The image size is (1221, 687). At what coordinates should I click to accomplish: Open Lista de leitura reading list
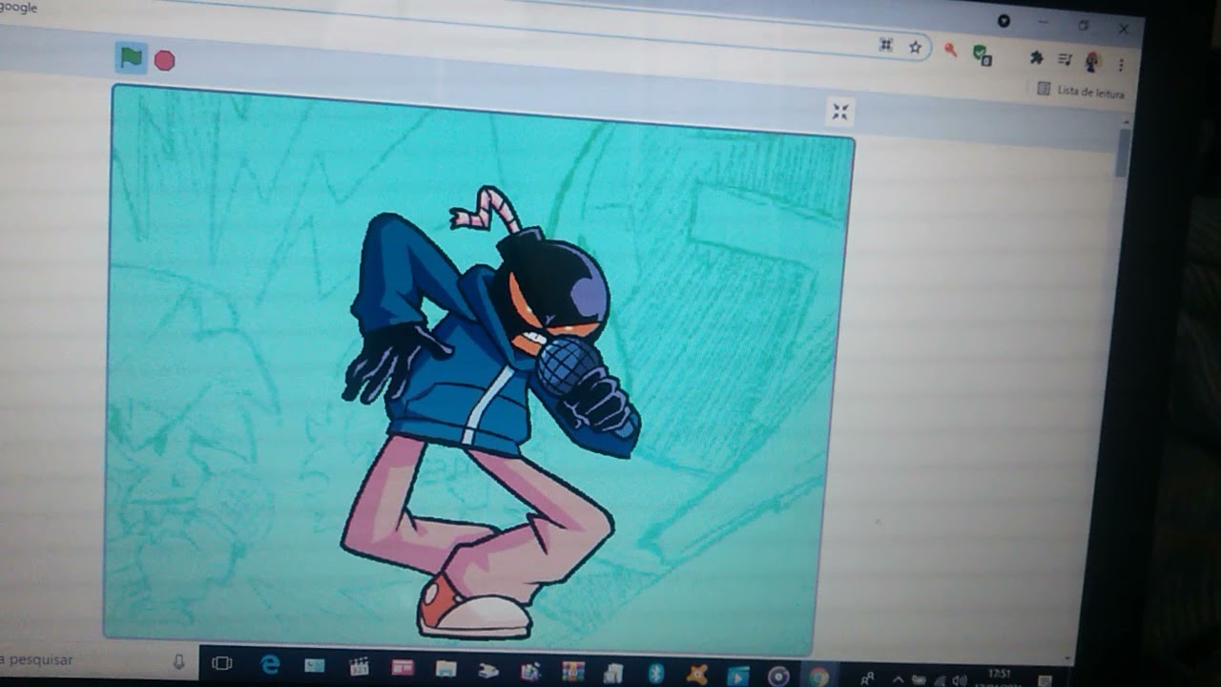(x=1081, y=91)
